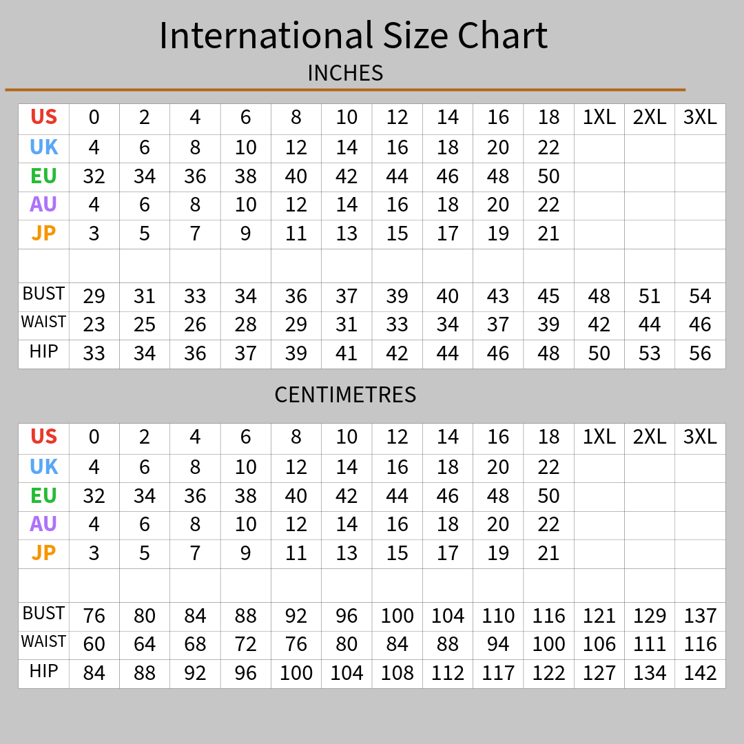Select the 1XL column header in inches table
Image resolution: width=744 pixels, height=744 pixels.
point(599,117)
